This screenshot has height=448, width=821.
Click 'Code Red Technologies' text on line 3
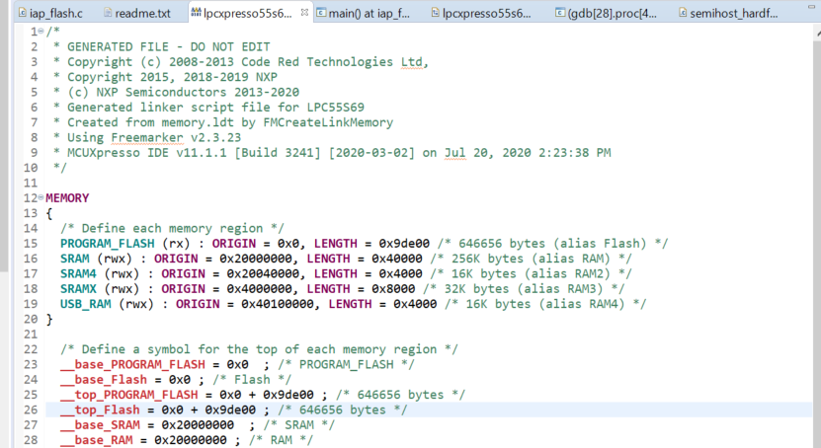coord(317,62)
